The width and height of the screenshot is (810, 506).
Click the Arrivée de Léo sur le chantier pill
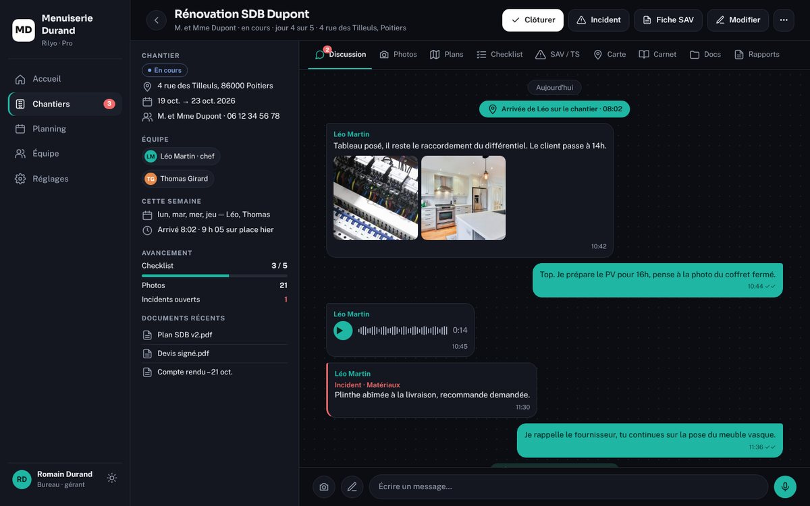point(554,109)
